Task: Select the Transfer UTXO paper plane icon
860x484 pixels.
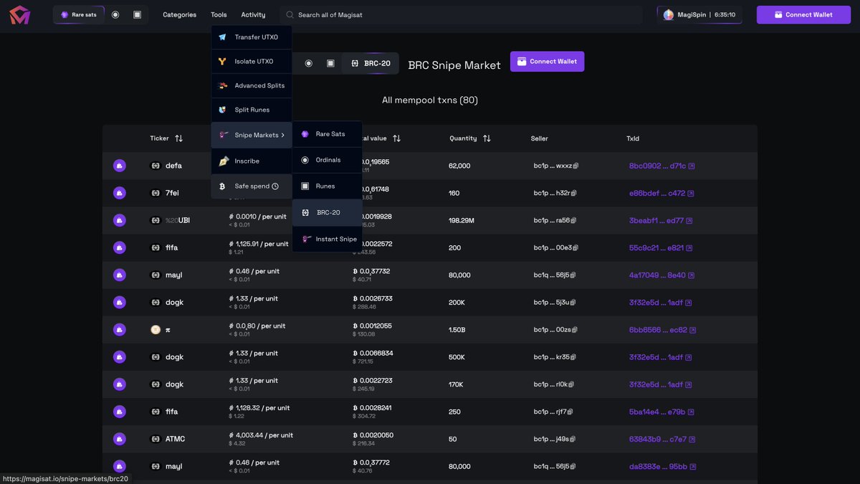Action: (x=222, y=36)
